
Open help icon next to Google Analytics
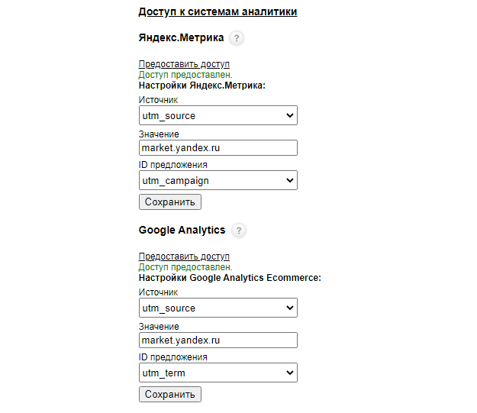pyautogui.click(x=239, y=231)
